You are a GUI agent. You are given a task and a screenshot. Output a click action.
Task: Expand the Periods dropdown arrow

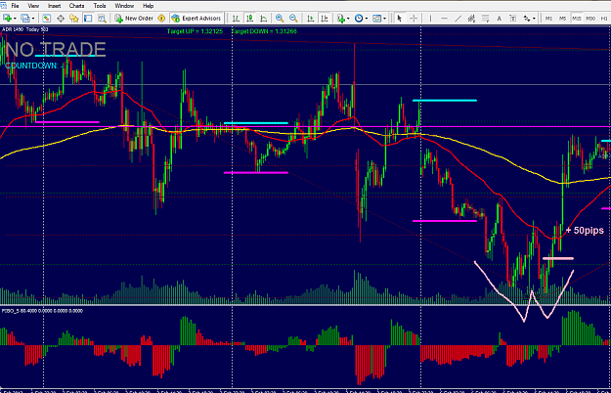point(367,19)
